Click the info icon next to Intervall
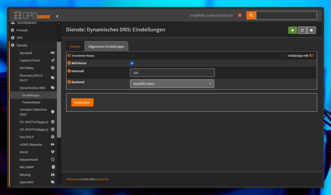The image size is (331, 195). 69,71
